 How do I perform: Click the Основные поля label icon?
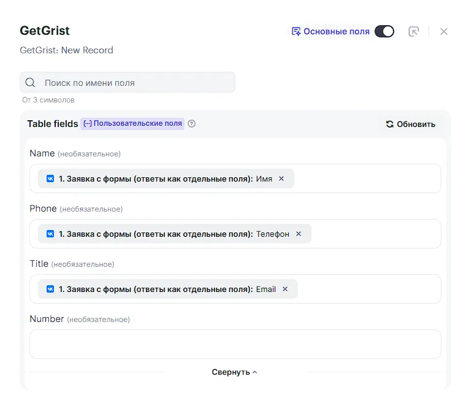[296, 31]
